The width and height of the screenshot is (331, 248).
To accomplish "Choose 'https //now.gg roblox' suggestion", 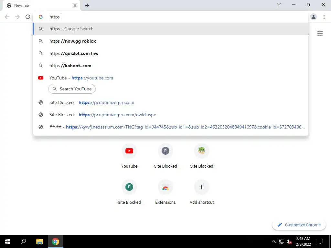I will [x=171, y=41].
